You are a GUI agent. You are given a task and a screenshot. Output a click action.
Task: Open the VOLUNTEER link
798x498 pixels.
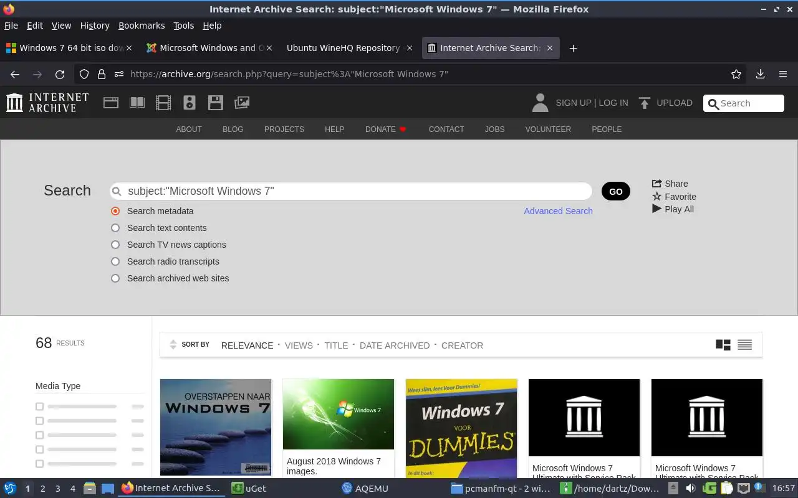pos(548,129)
